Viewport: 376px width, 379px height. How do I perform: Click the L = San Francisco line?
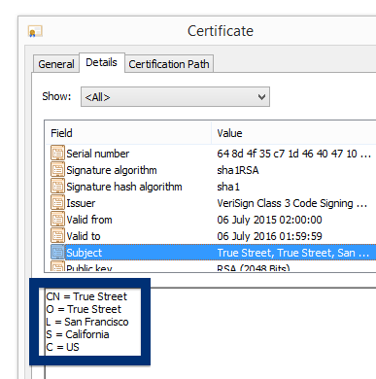pos(87,322)
